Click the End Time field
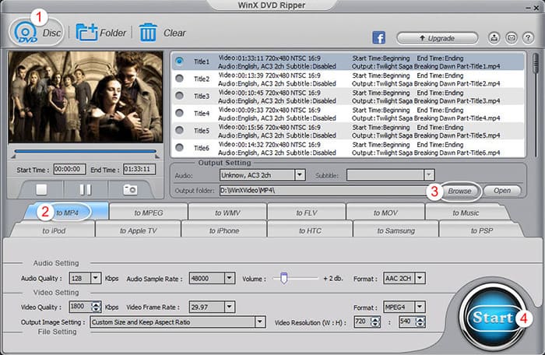The height and width of the screenshot is (355, 545). click(x=139, y=170)
